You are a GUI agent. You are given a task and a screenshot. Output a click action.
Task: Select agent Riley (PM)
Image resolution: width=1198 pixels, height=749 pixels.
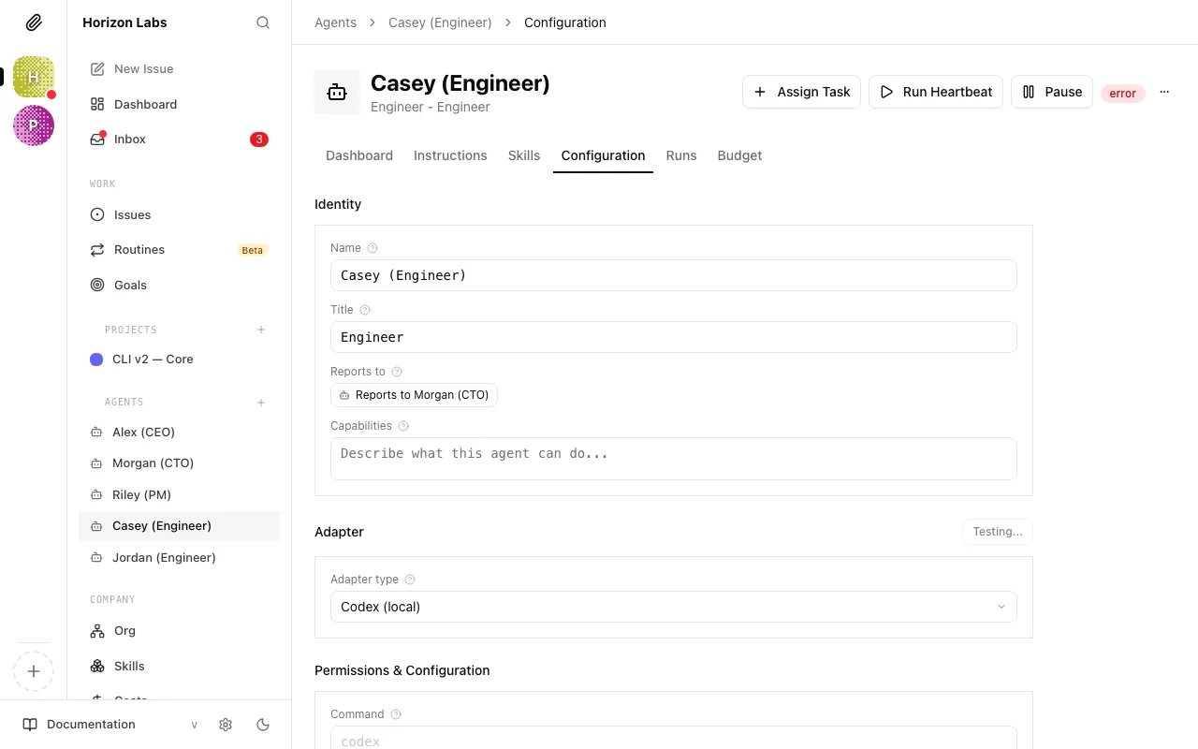click(180, 494)
